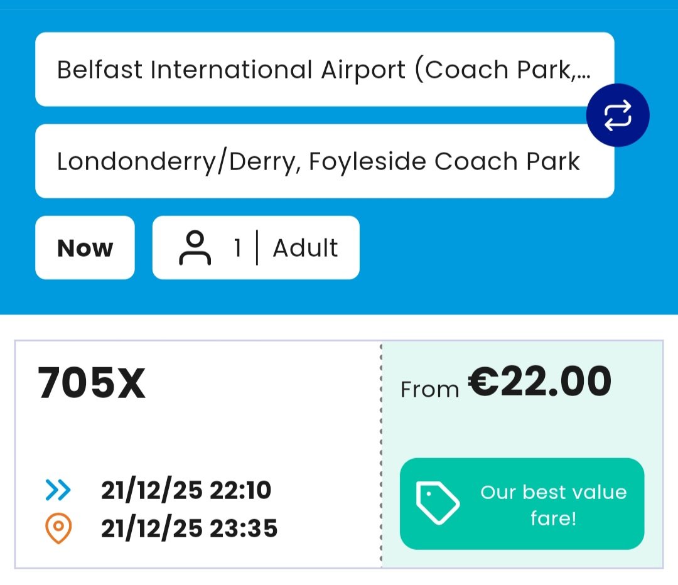Open the Now departure time picker

[85, 248]
